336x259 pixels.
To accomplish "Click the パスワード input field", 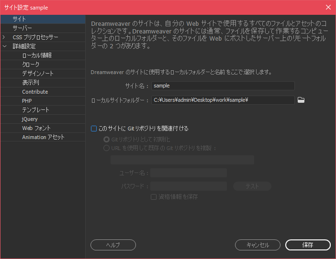I will 189,186.
